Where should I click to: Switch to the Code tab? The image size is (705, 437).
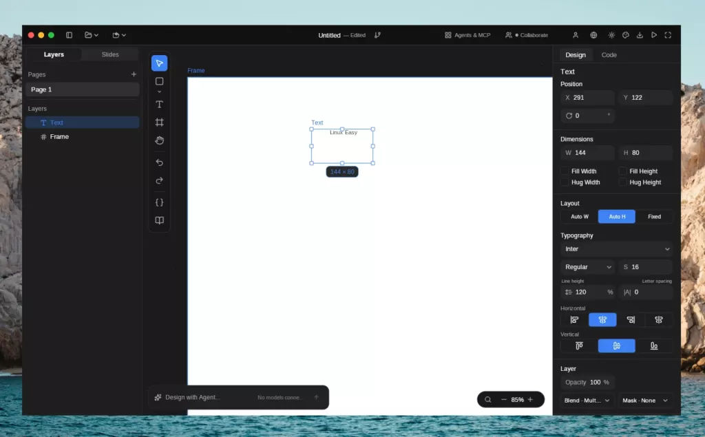[x=609, y=55]
